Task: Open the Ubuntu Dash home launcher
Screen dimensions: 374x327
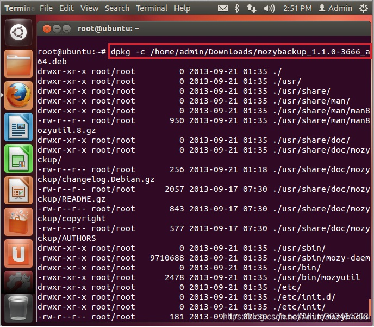Action: pos(18,32)
